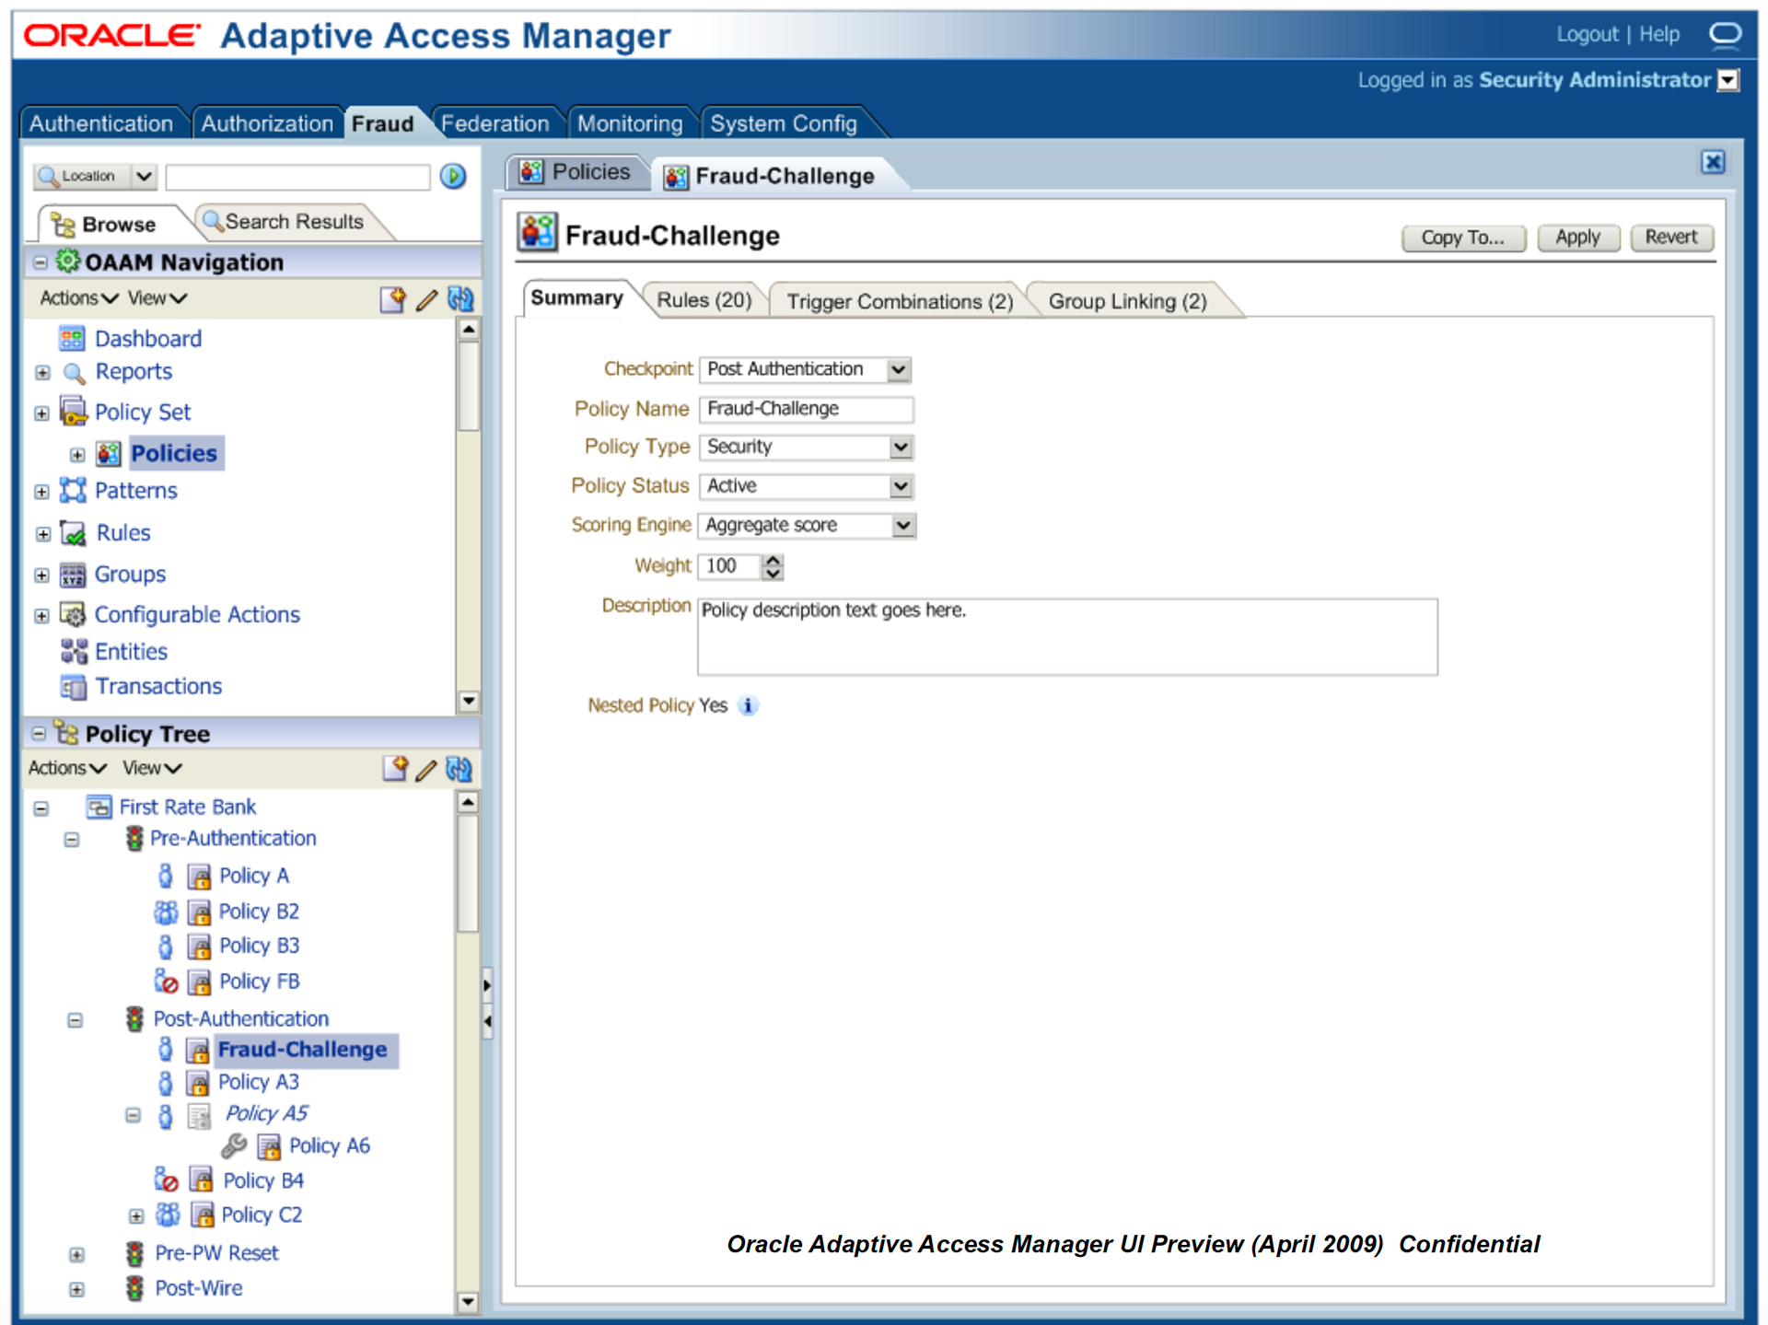This screenshot has height=1325, width=1768.
Task: Collapse the OAAM Navigation panel
Action: click(x=40, y=262)
